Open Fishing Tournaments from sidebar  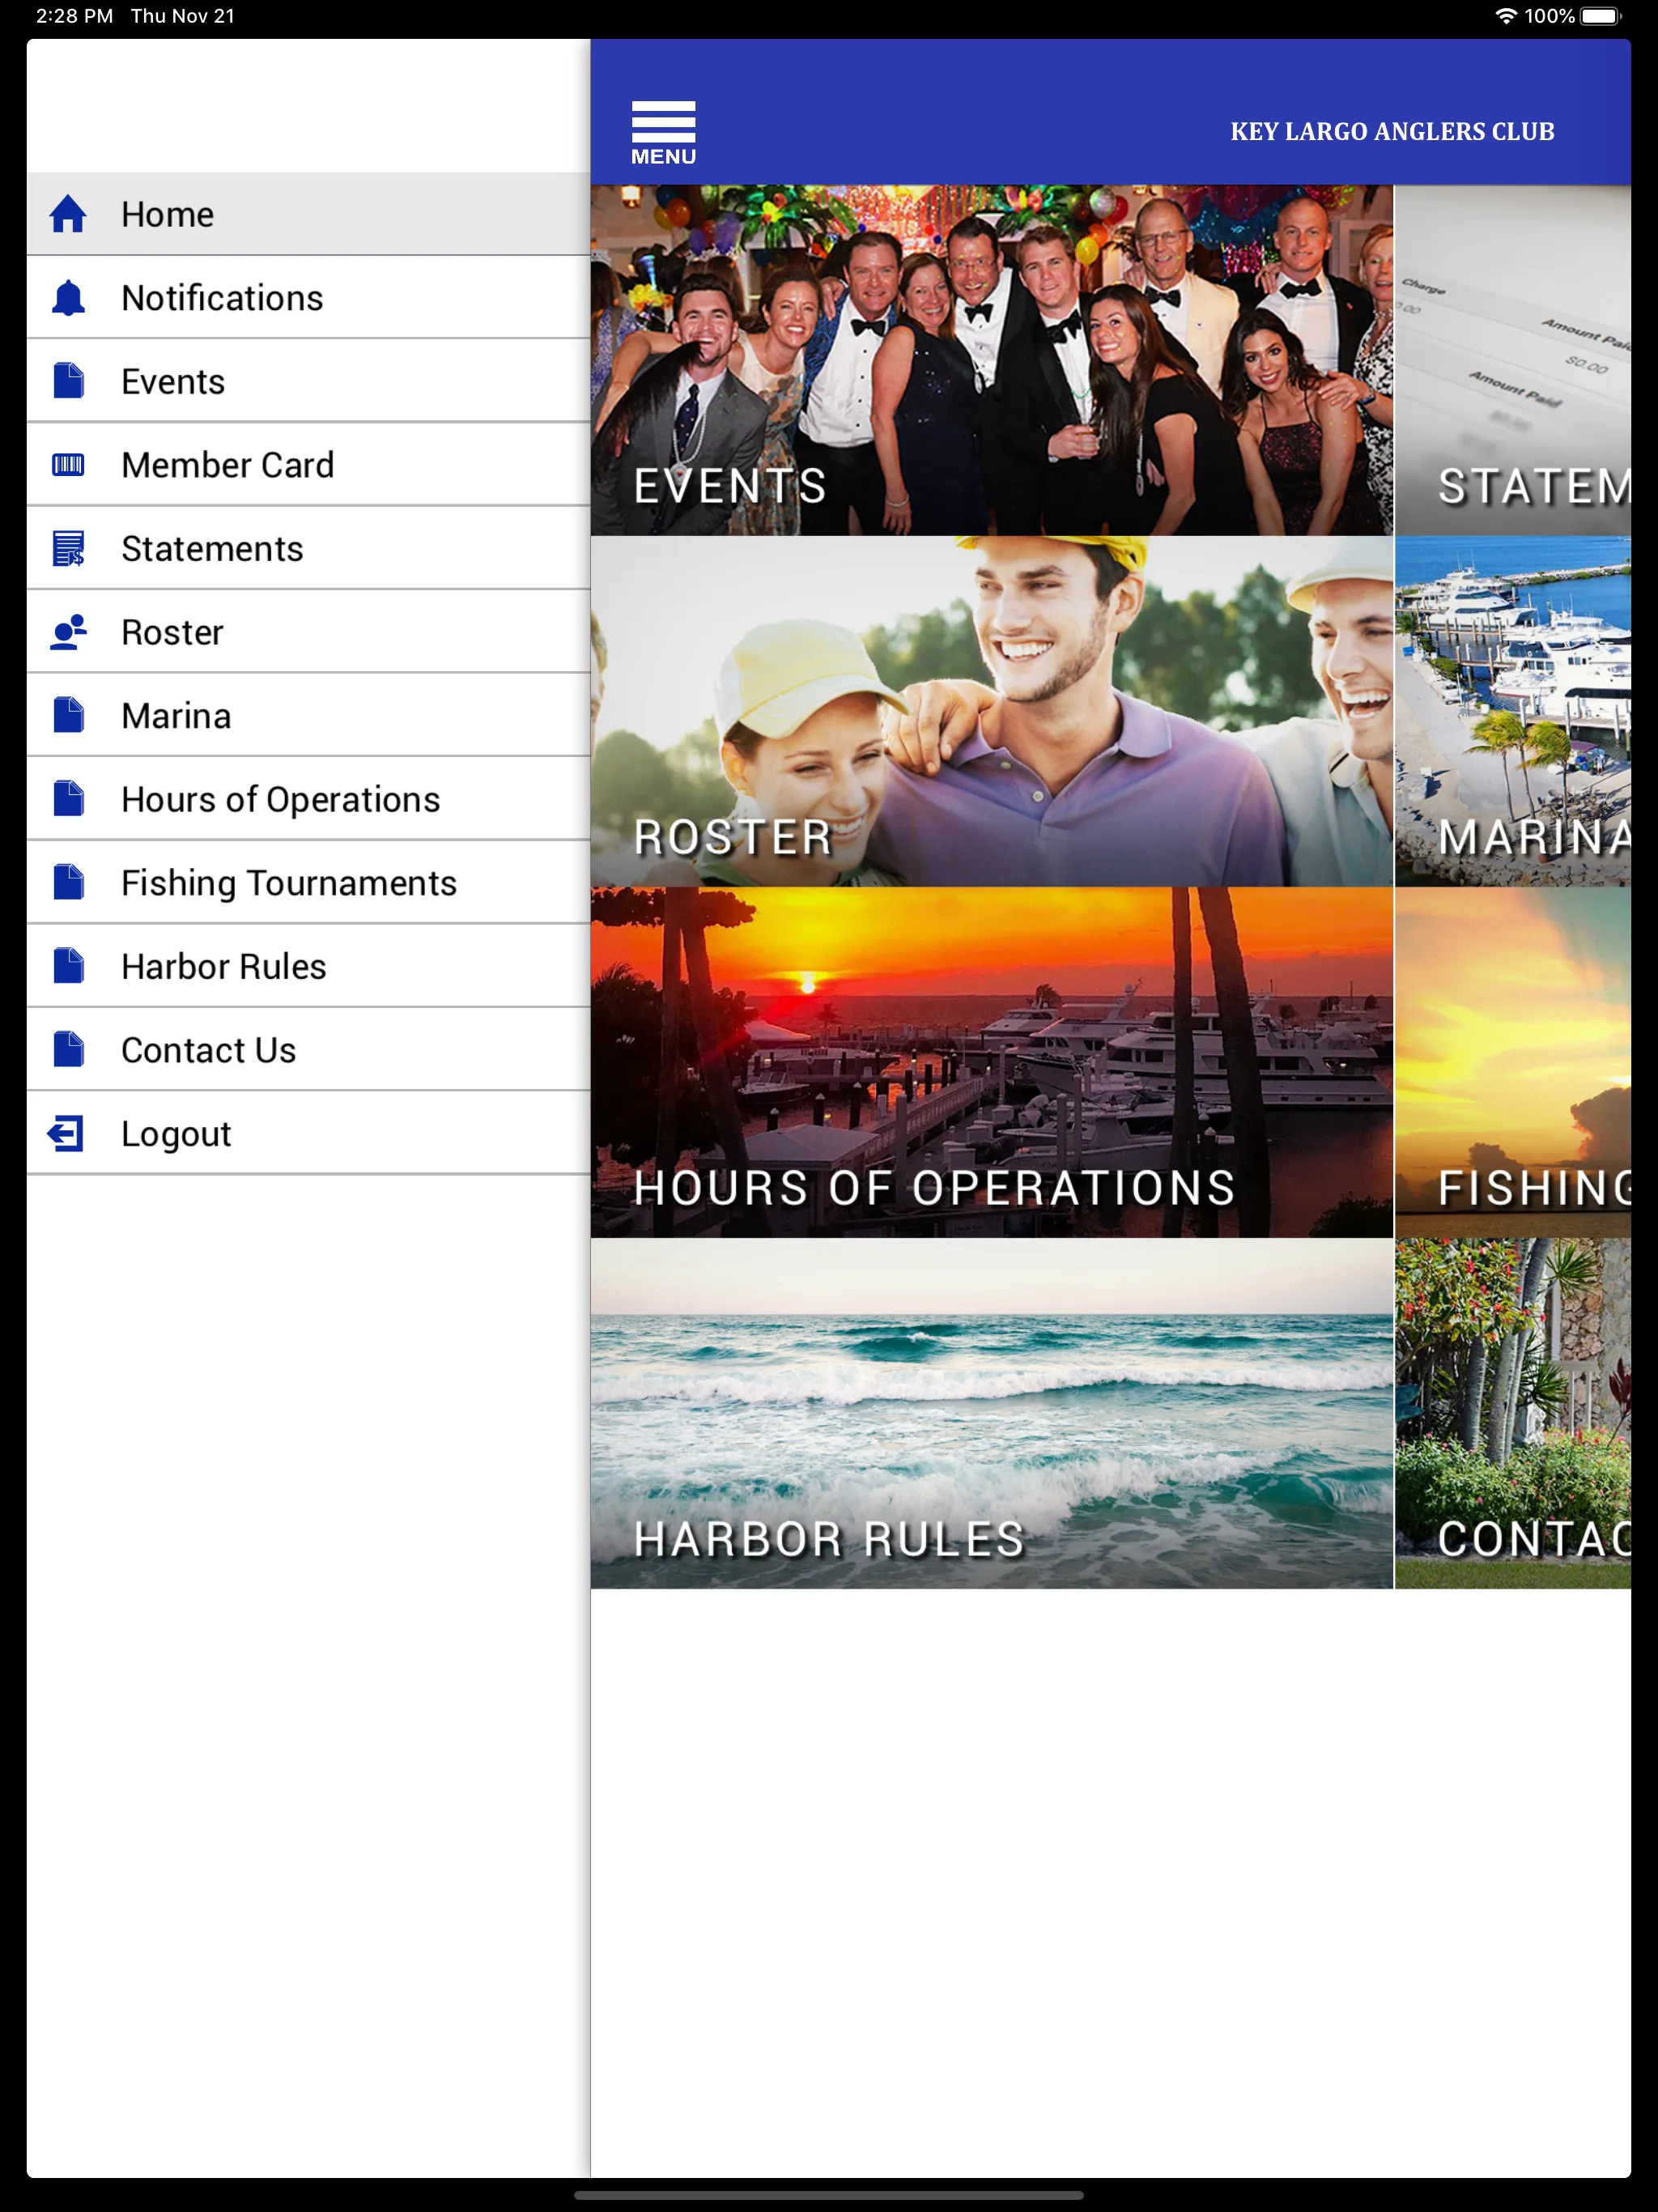289,883
